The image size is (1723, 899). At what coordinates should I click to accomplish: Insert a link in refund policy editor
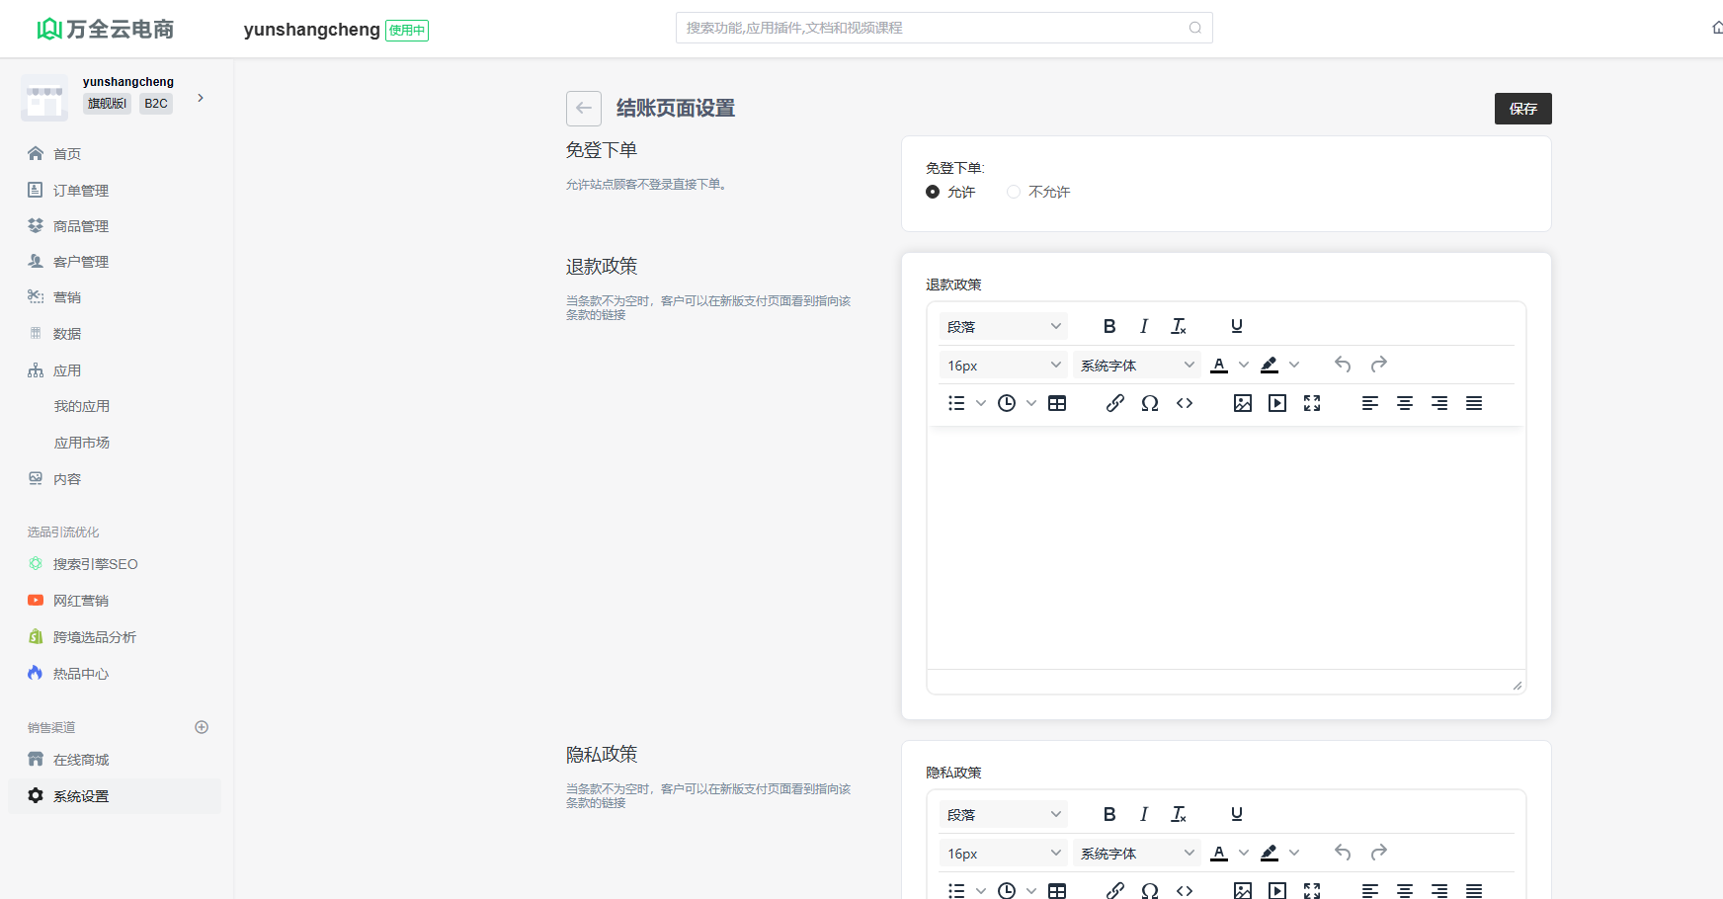tap(1114, 403)
